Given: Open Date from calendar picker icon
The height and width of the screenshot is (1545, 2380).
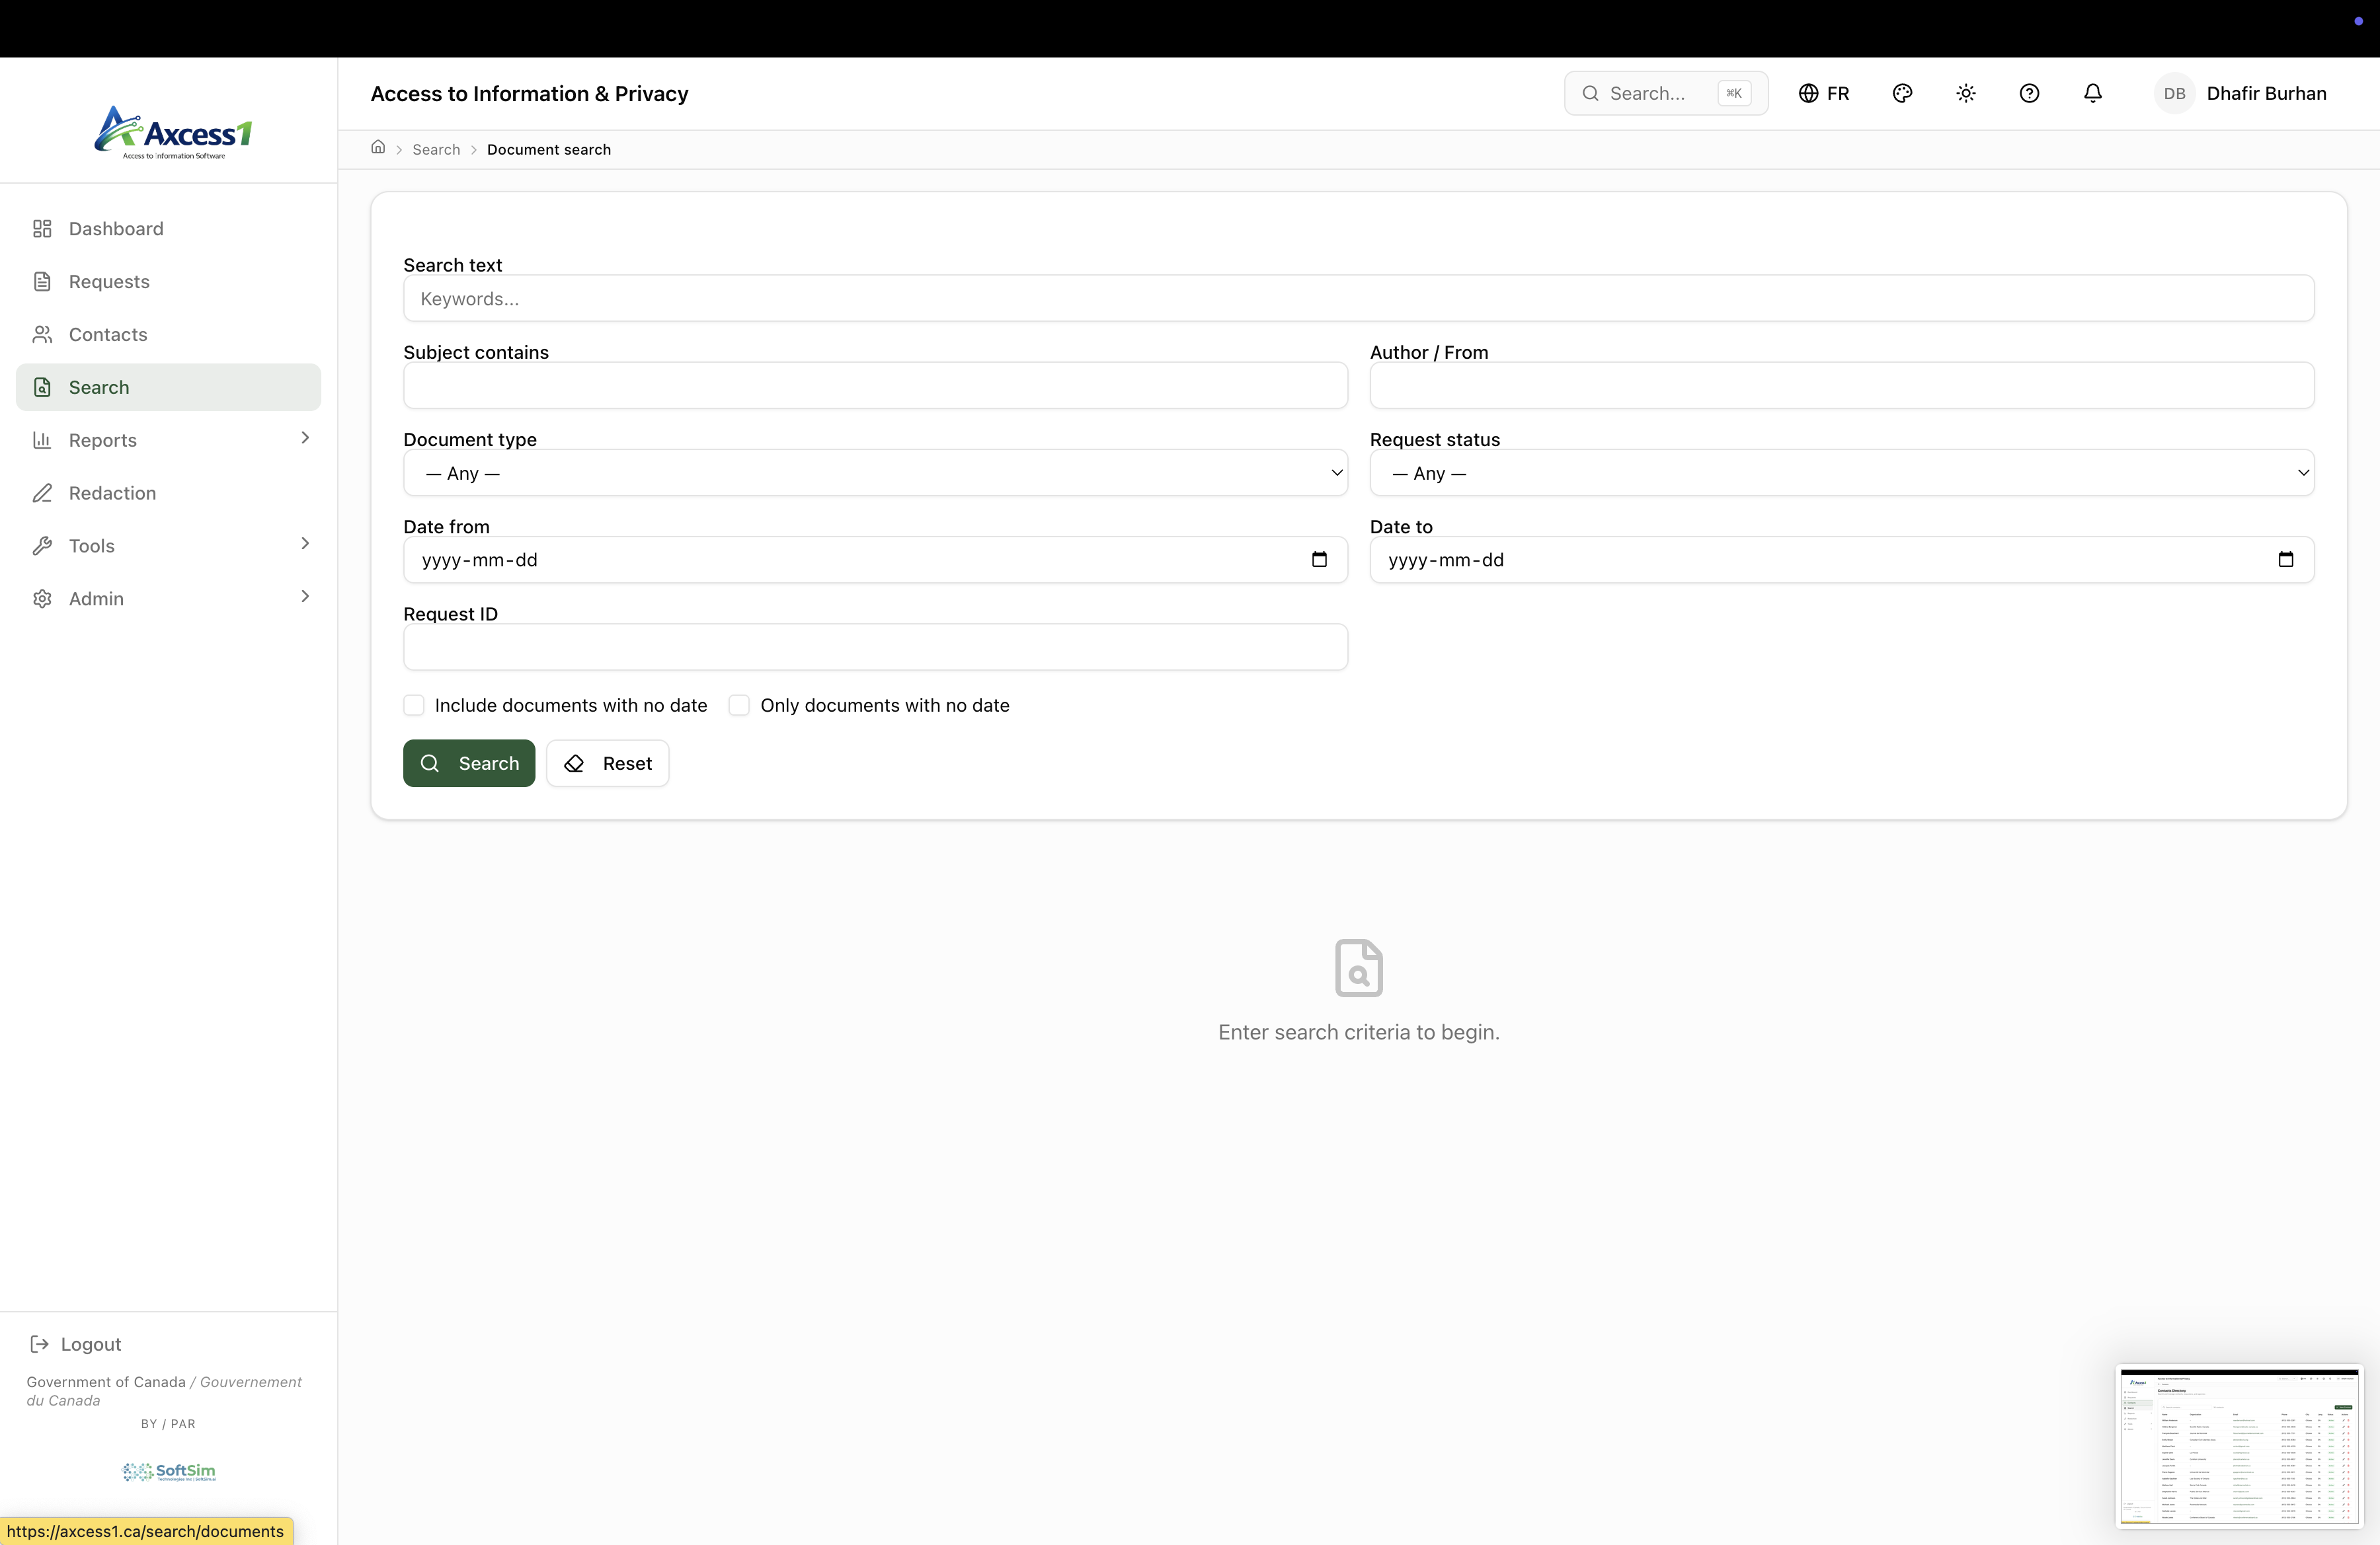Looking at the screenshot, I should click(x=1319, y=560).
